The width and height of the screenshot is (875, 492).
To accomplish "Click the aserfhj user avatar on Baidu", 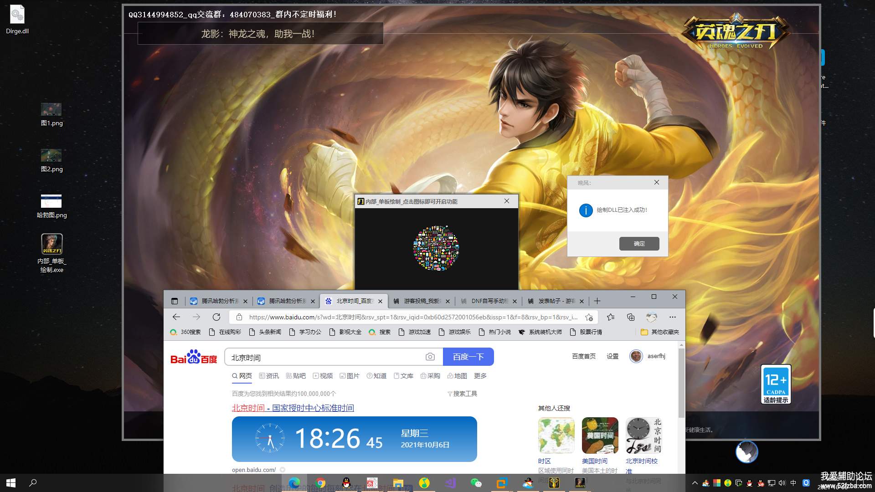I will pos(636,356).
